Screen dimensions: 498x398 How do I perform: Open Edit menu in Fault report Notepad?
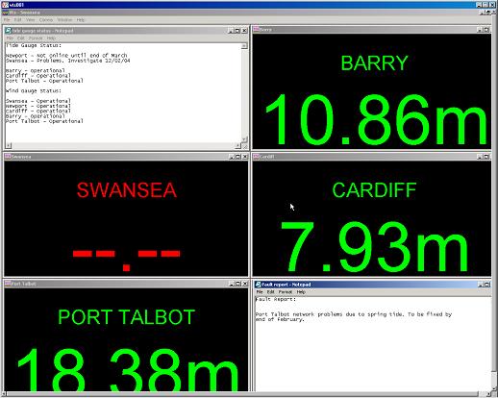point(271,292)
